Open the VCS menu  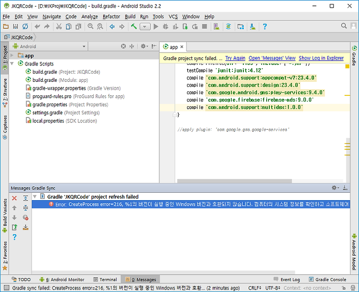click(173, 16)
